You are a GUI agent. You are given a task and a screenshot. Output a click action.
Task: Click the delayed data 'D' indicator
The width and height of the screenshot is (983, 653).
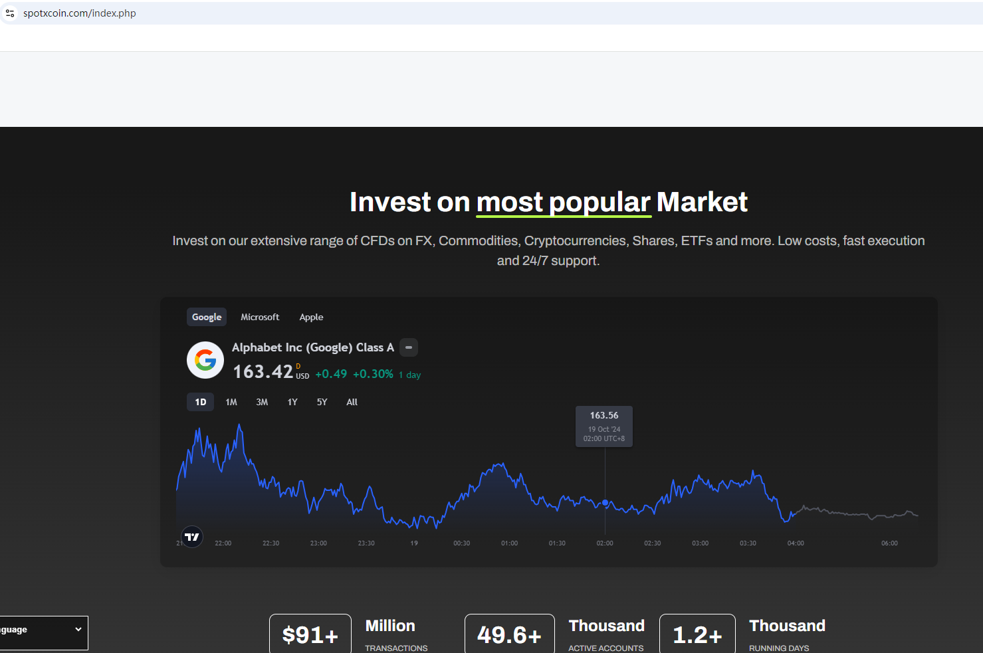coord(298,366)
